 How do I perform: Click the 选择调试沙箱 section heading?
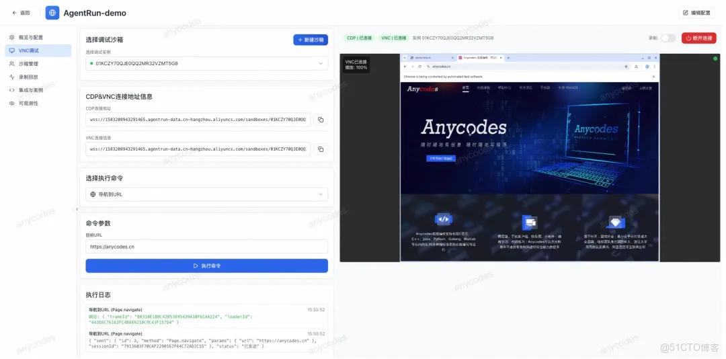(x=104, y=40)
